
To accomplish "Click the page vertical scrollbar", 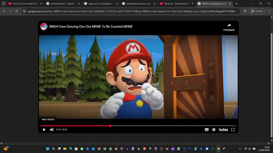I will (271, 85).
